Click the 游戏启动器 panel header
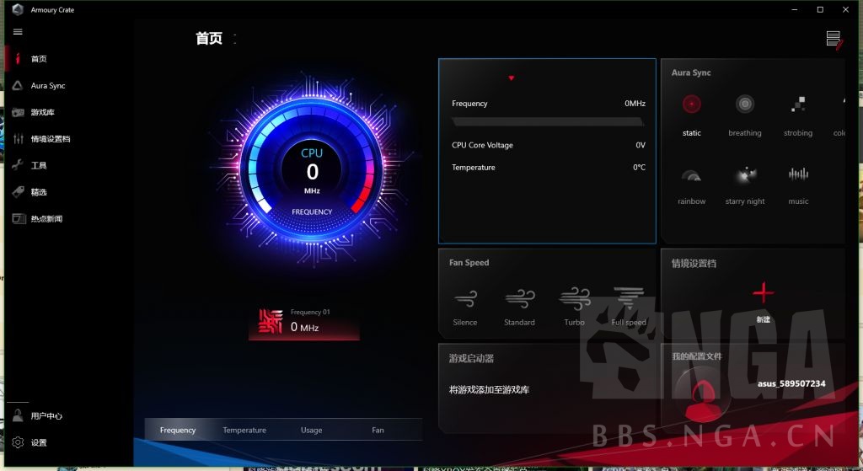 coord(471,358)
